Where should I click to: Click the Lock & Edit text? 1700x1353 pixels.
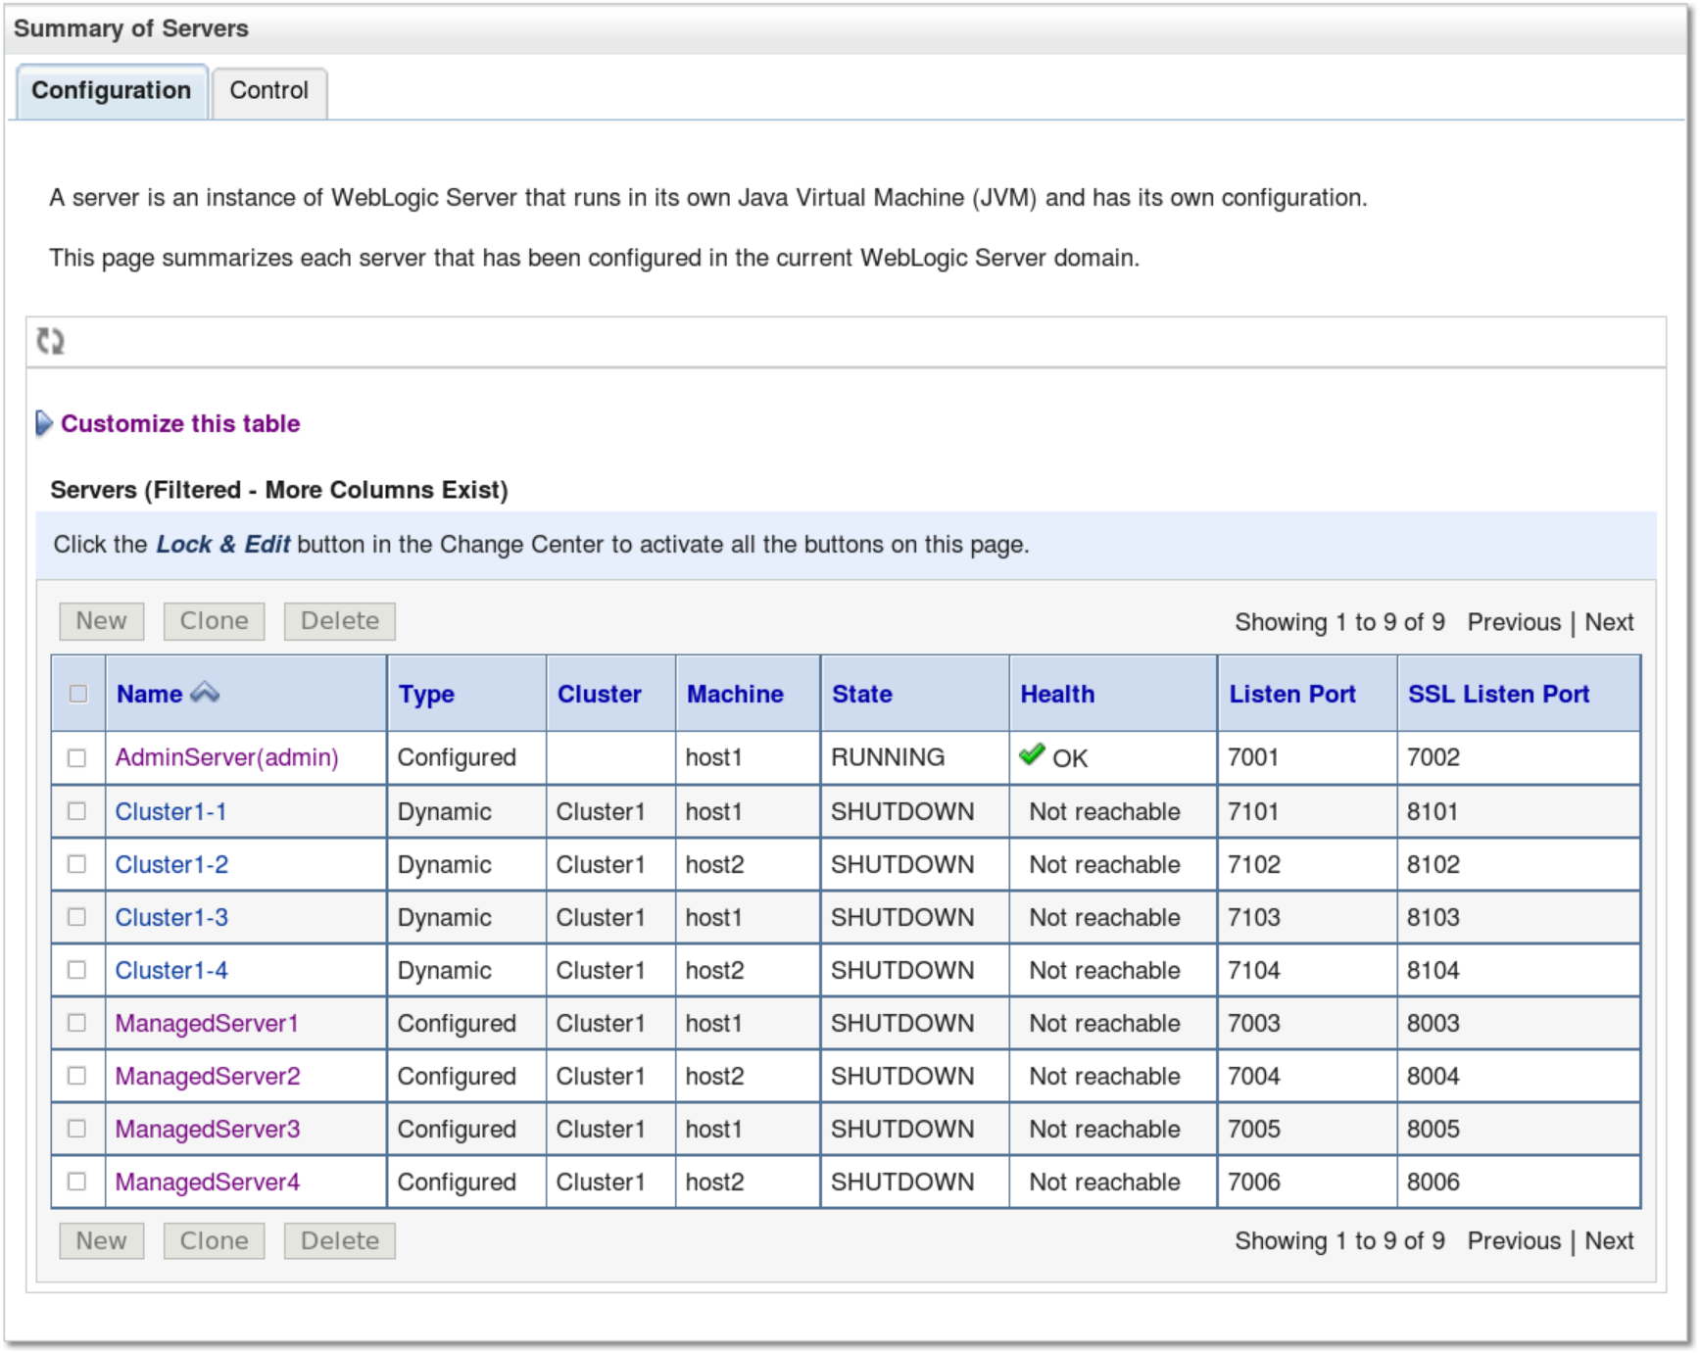(x=223, y=545)
